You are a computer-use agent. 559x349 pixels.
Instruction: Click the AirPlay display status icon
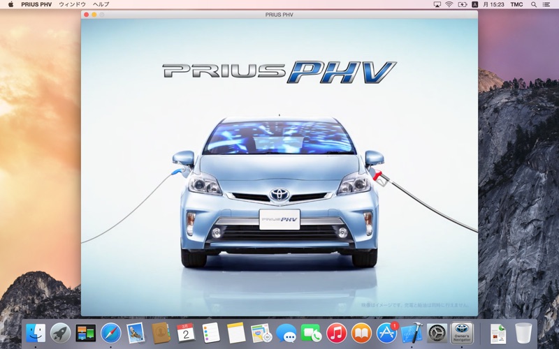[437, 4]
